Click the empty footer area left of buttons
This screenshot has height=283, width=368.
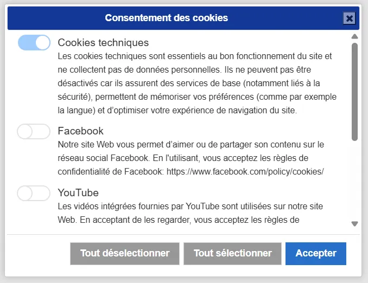(37, 253)
